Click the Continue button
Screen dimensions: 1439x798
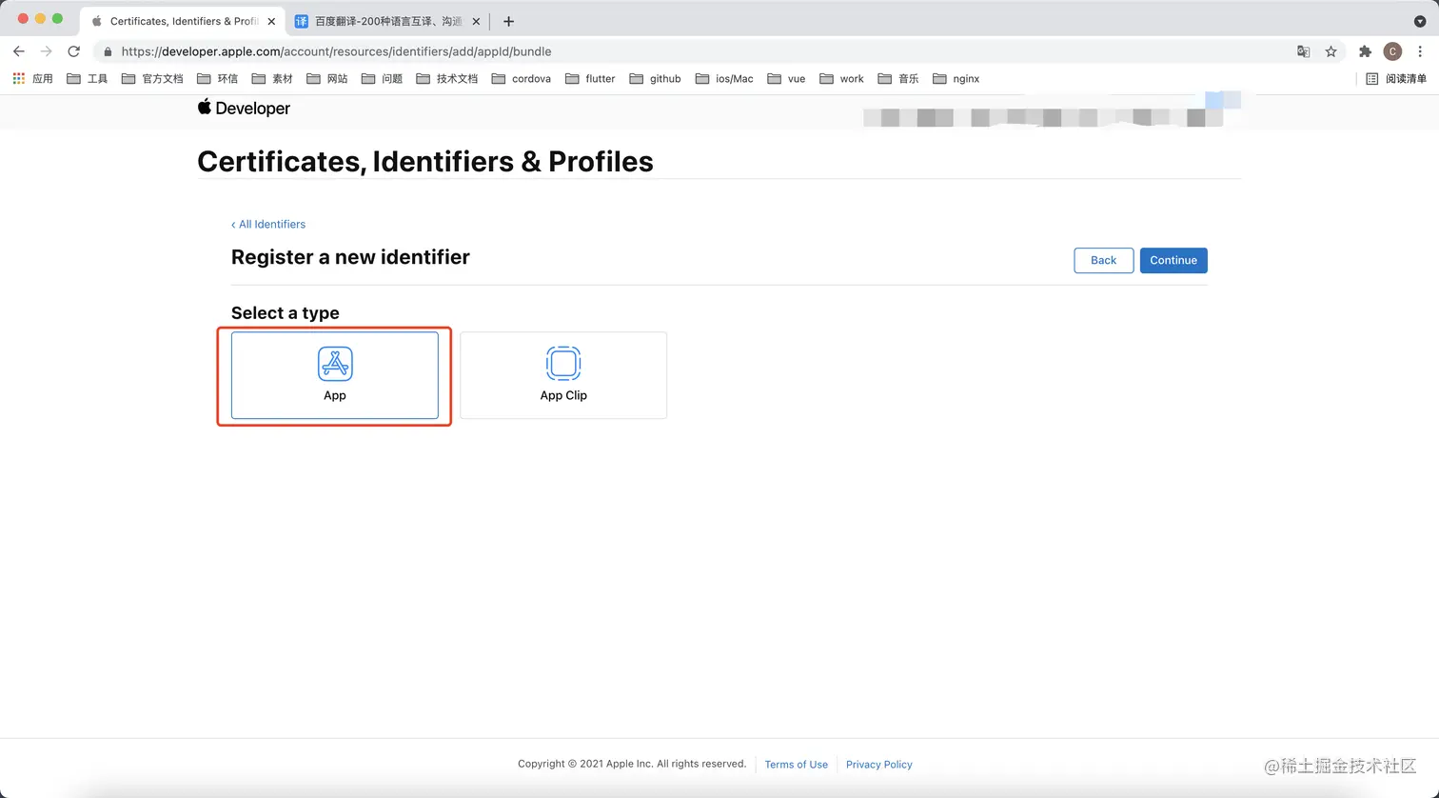point(1173,260)
